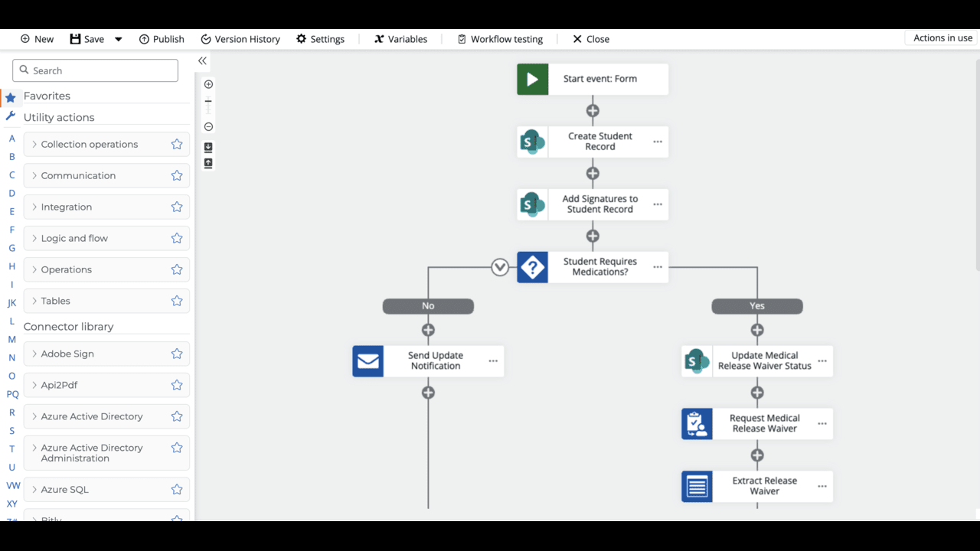Jump to letter M in connector index

coord(11,339)
